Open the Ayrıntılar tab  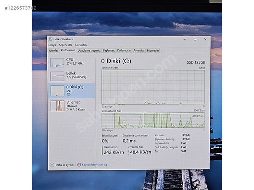click(139, 50)
